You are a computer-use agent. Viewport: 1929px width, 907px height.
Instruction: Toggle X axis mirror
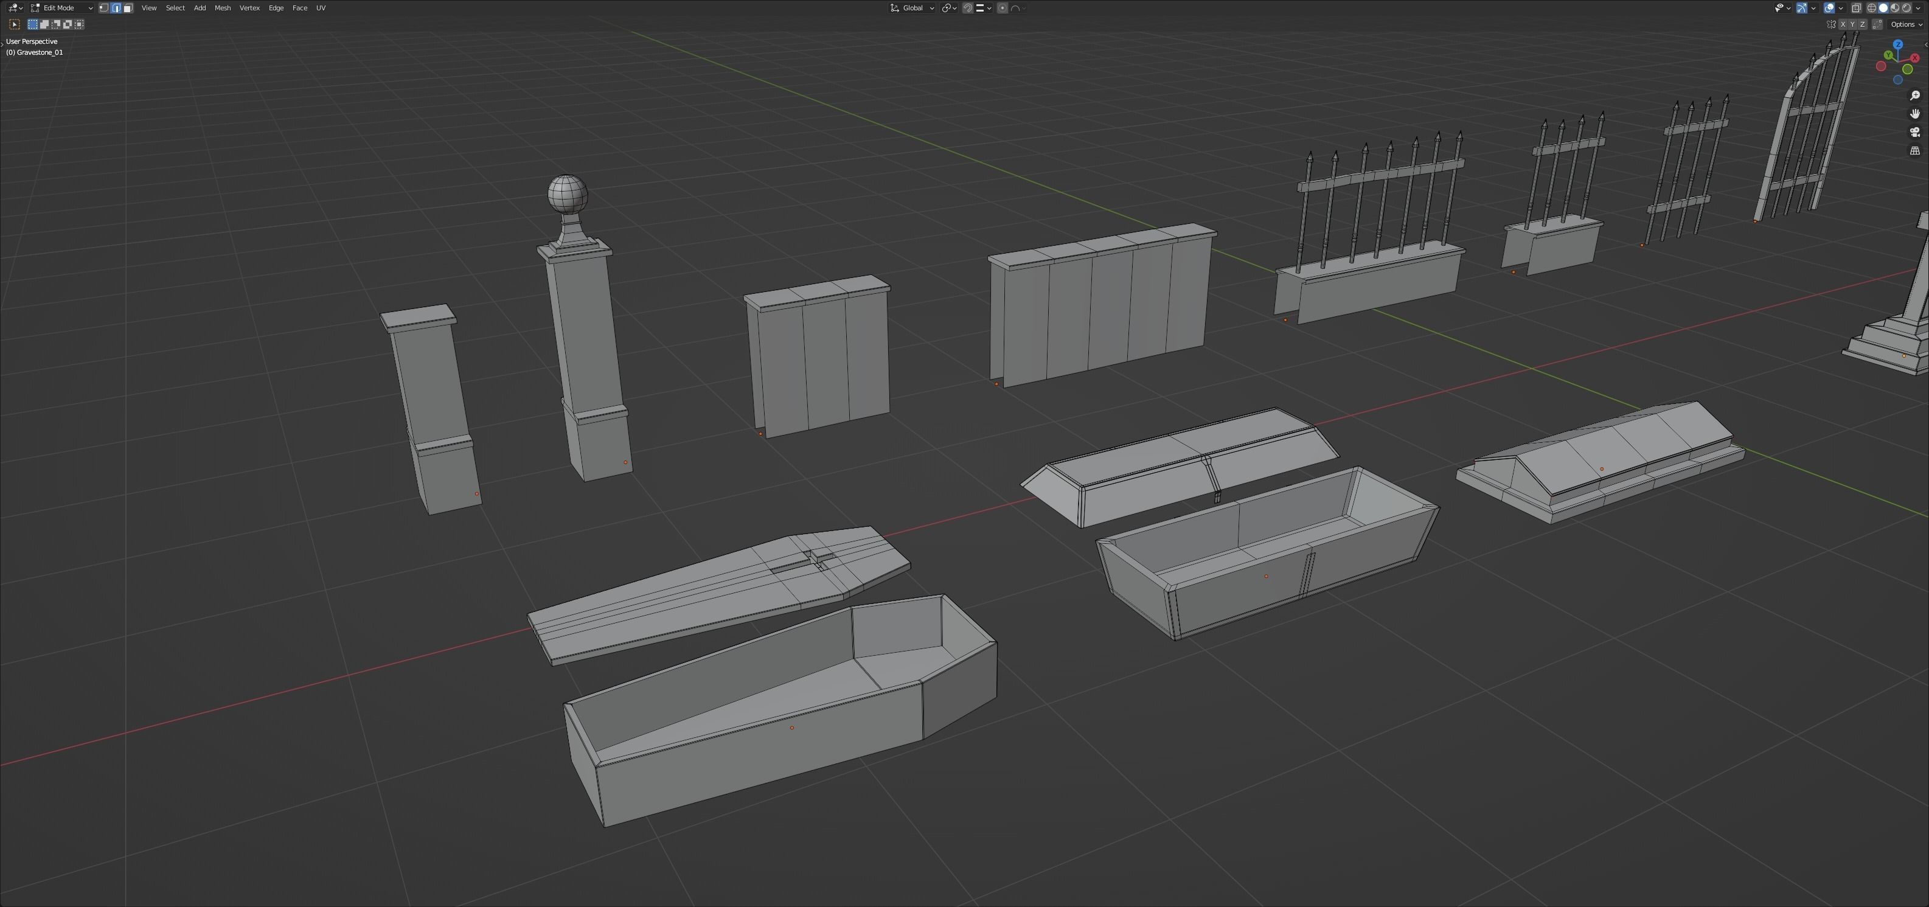[1843, 25]
